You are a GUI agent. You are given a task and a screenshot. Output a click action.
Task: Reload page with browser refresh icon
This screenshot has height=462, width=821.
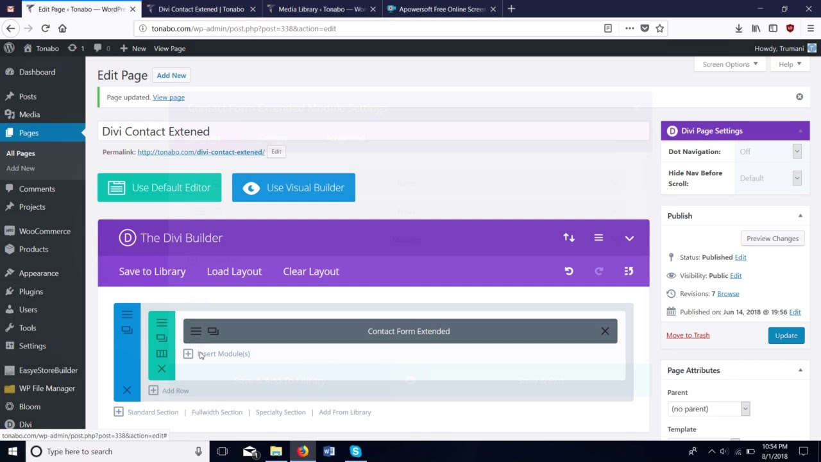click(45, 28)
